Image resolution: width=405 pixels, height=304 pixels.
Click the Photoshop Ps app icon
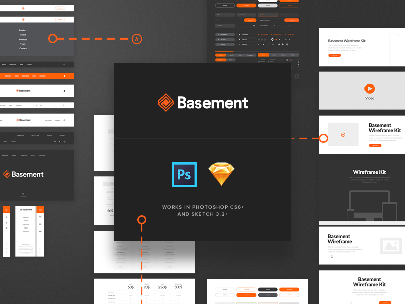(184, 174)
